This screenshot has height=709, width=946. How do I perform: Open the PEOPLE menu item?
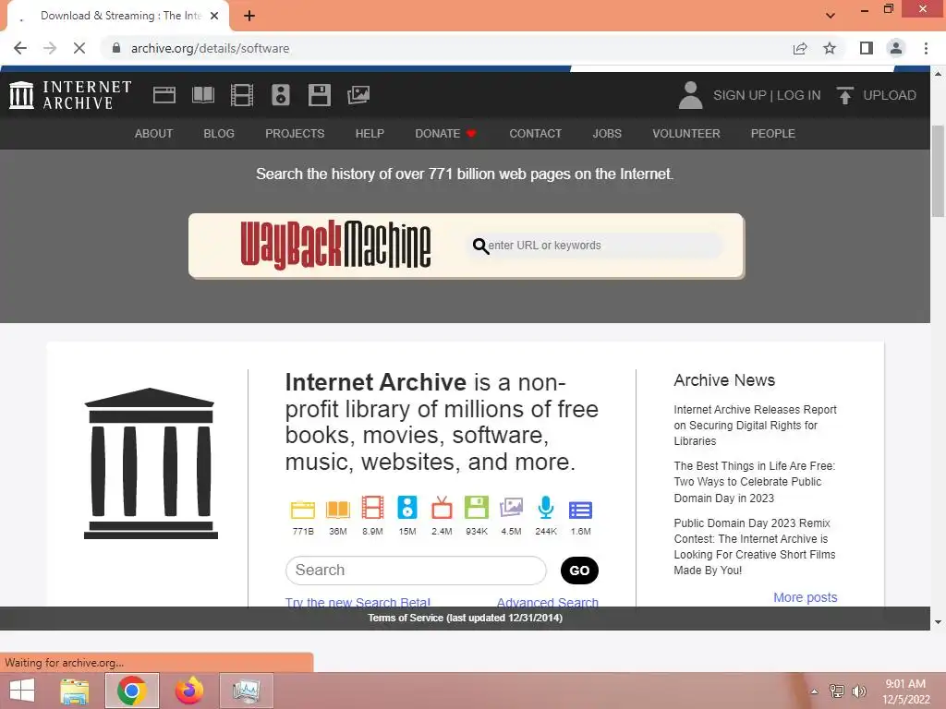[x=773, y=133]
